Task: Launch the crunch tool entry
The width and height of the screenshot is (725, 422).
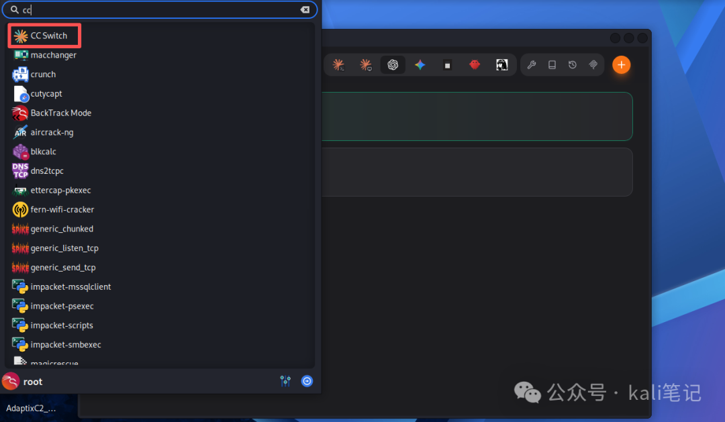Action: click(160, 74)
